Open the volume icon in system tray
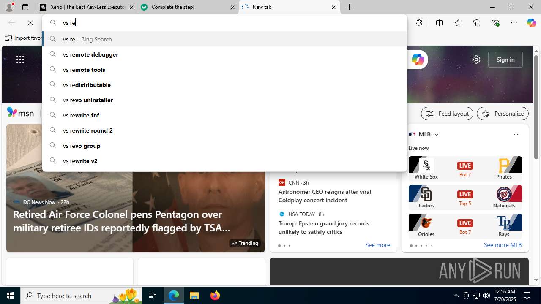 pos(486,296)
